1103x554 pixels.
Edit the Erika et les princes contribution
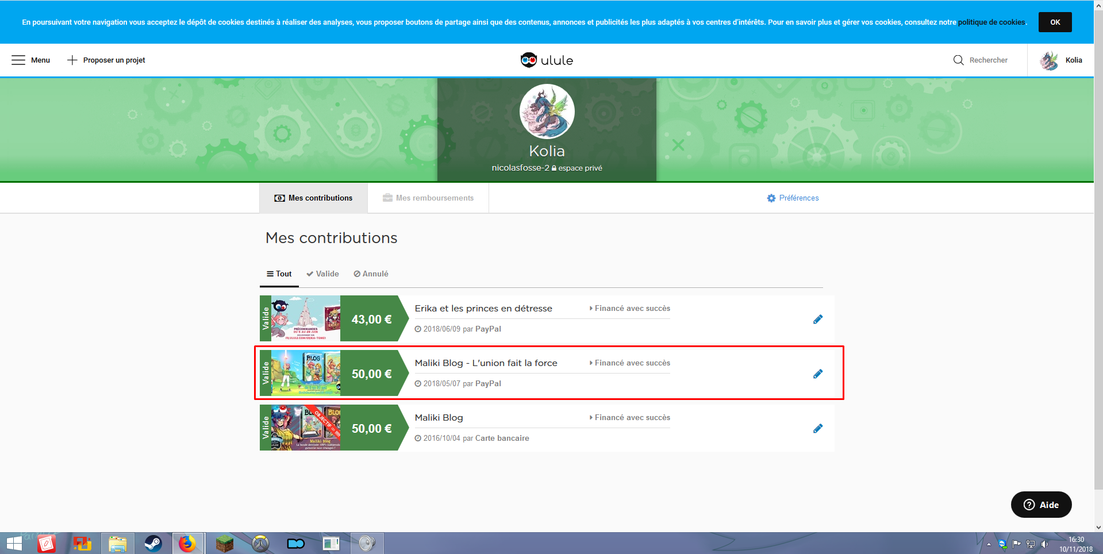tap(817, 320)
